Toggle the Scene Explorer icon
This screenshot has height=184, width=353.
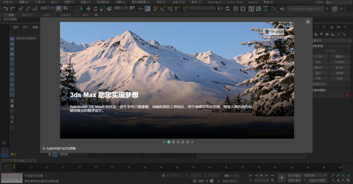point(236,9)
